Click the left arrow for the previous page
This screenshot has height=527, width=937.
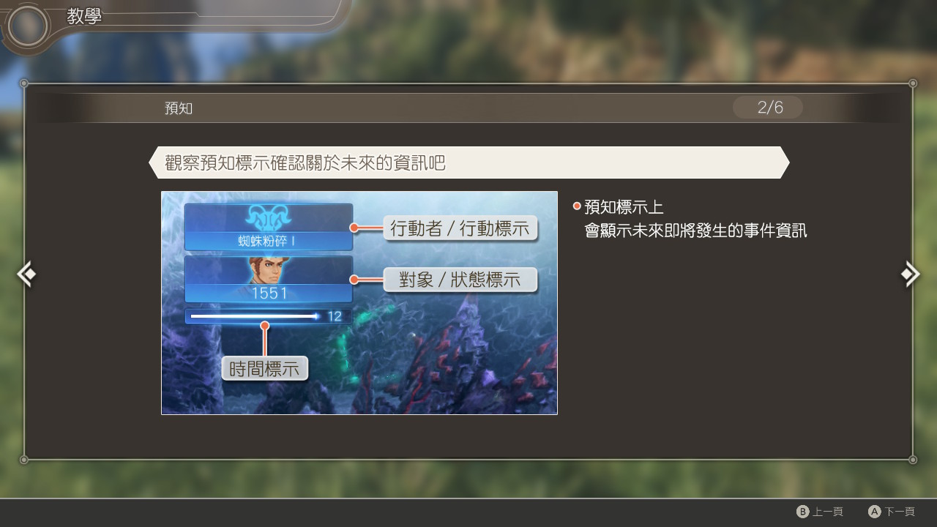click(26, 274)
